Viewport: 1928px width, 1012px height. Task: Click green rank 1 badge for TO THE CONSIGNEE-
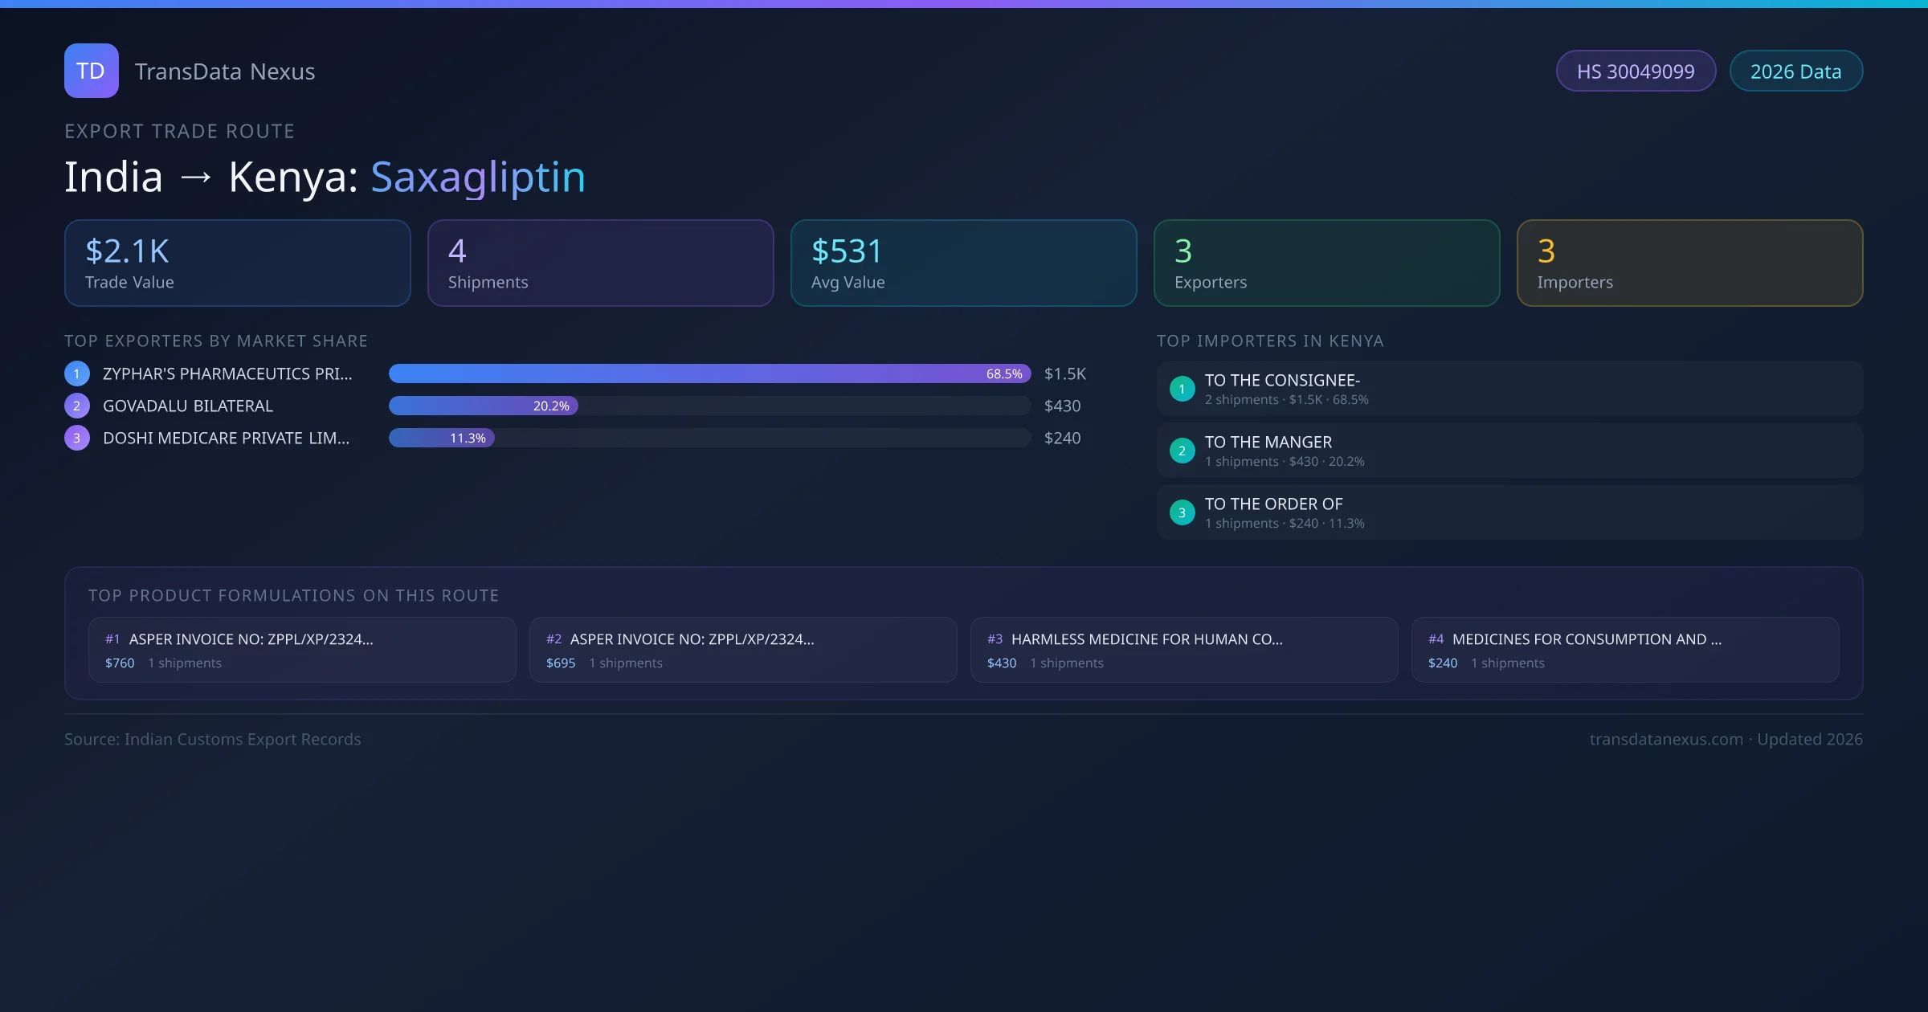click(x=1182, y=389)
